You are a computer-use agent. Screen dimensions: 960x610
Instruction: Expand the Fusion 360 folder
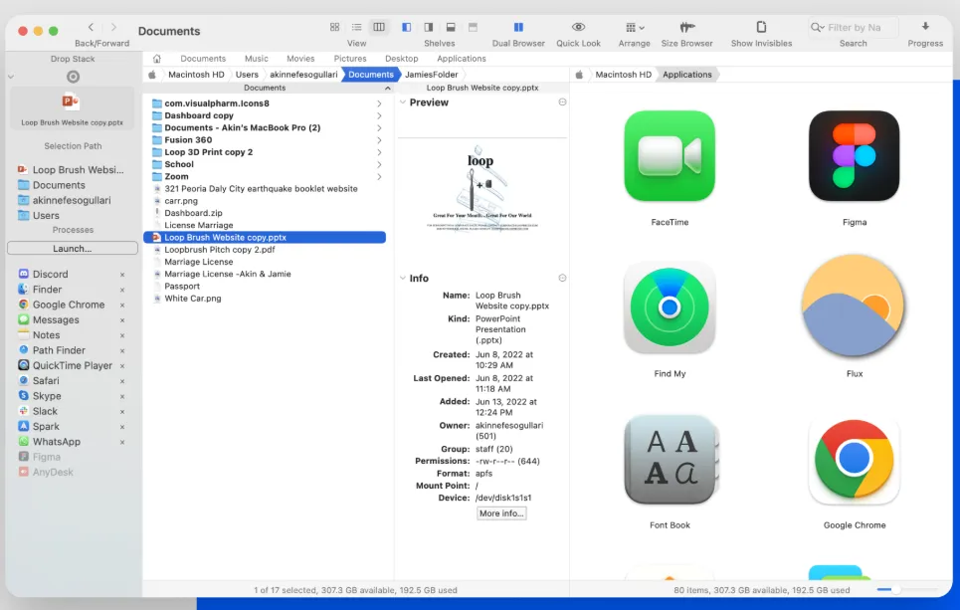[379, 140]
